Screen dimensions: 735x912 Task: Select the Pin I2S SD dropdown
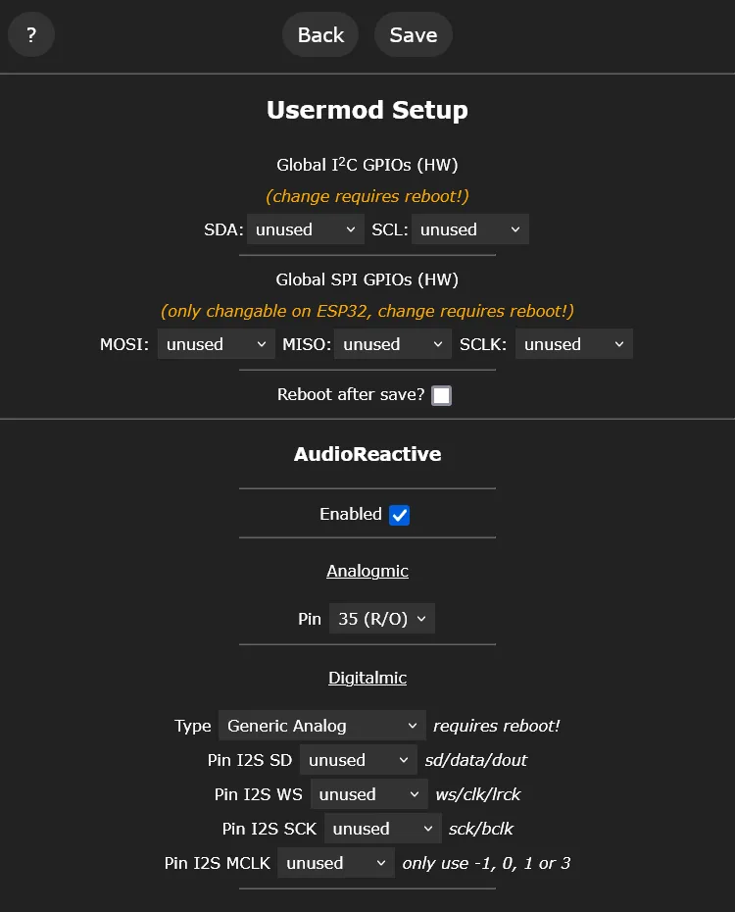359,760
